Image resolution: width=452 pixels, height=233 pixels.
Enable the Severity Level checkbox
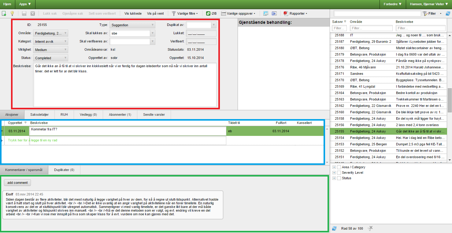339,173
